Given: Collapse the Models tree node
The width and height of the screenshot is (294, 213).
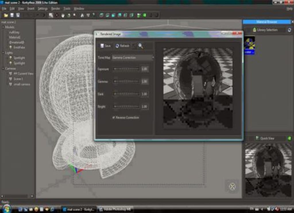Looking at the screenshot, I should [3, 27].
